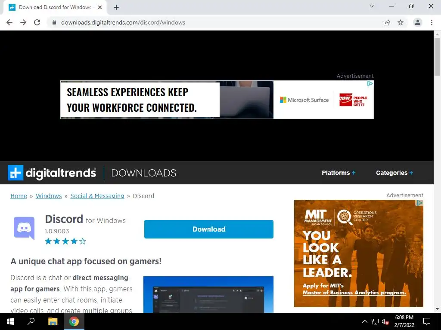Click the address bar URL

[123, 22]
